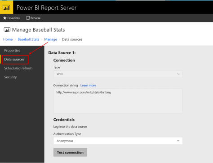Open the Authentication Type dropdown showing Anonymous
This screenshot has height=163, width=213.
pos(118,141)
